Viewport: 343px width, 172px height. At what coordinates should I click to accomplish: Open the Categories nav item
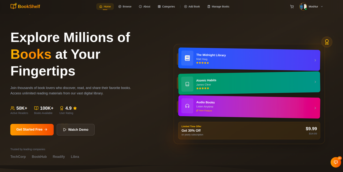(x=166, y=6)
